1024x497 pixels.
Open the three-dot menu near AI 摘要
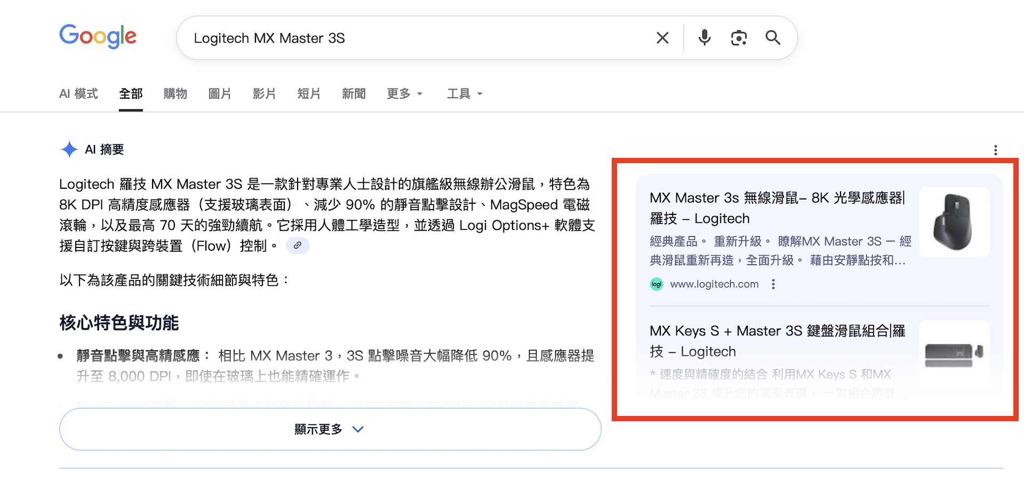(x=995, y=150)
